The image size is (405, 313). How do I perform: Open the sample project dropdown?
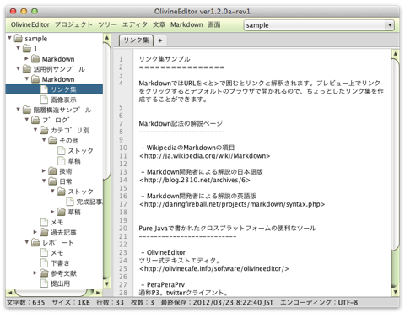click(x=390, y=25)
